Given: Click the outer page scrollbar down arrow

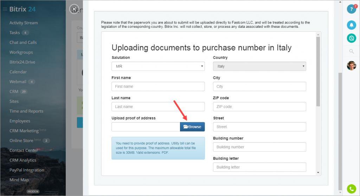Looking at the screenshot, I should [x=340, y=192].
